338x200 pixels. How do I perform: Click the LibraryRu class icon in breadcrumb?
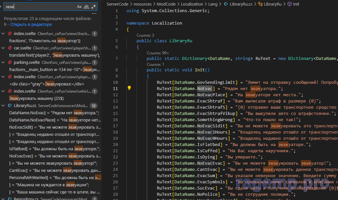260,4
